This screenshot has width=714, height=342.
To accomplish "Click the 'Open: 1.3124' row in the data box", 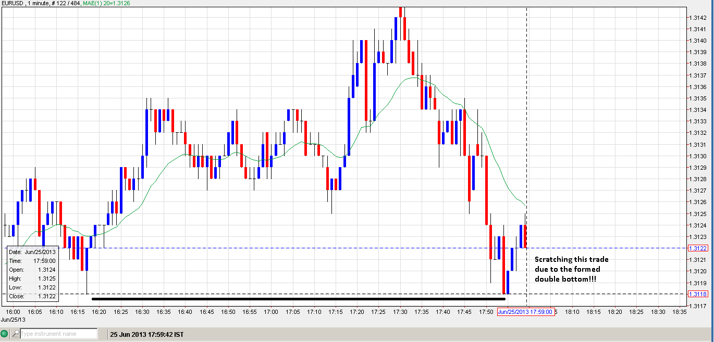I will coord(32,270).
